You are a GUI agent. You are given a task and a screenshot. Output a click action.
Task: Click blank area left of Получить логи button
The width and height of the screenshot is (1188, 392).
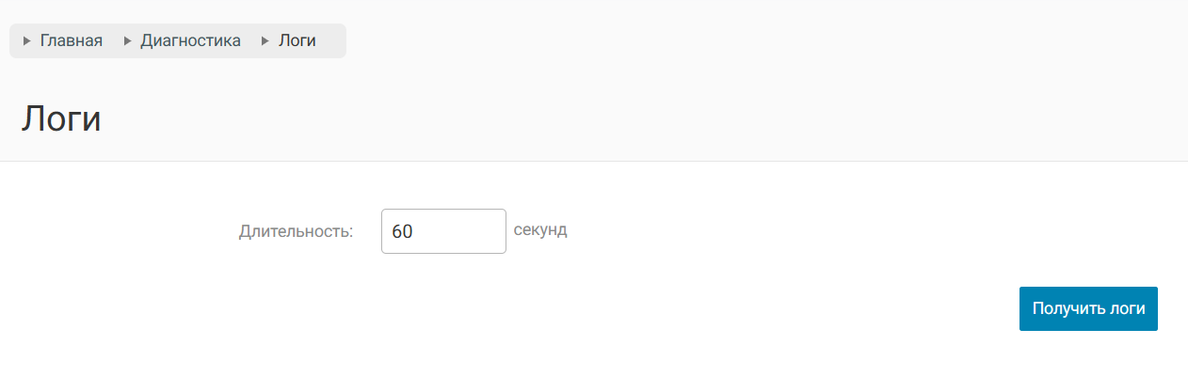753,309
